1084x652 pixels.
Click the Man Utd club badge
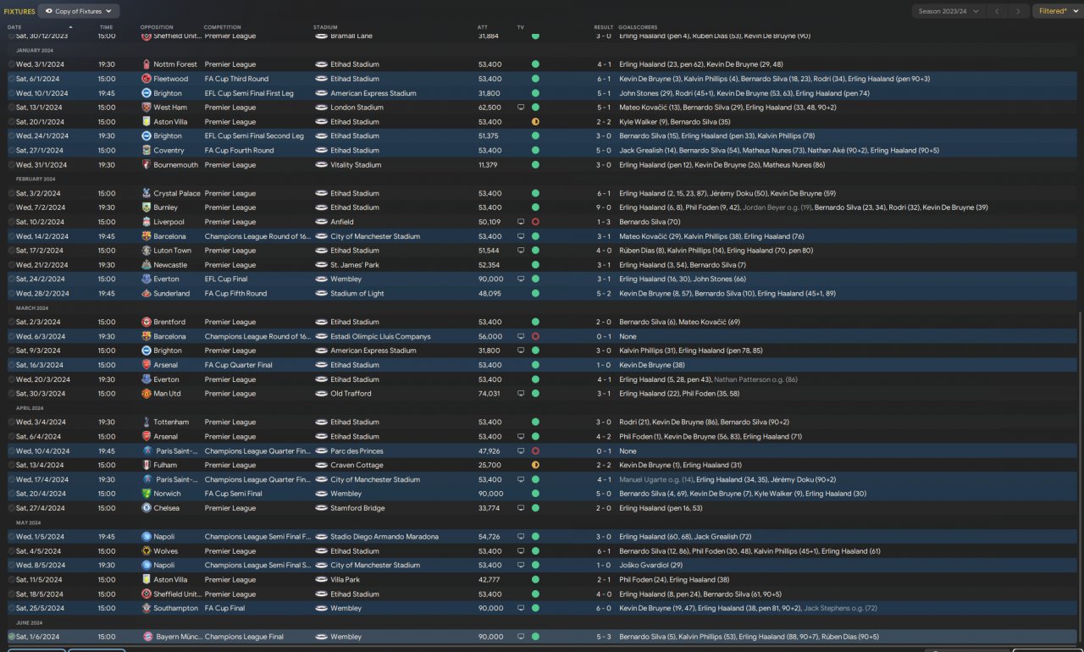point(147,394)
